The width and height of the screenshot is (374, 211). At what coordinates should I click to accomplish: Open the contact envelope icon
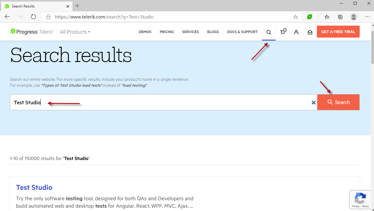coord(310,32)
